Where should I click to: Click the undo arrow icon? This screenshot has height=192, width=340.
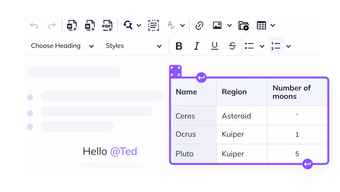(x=34, y=25)
